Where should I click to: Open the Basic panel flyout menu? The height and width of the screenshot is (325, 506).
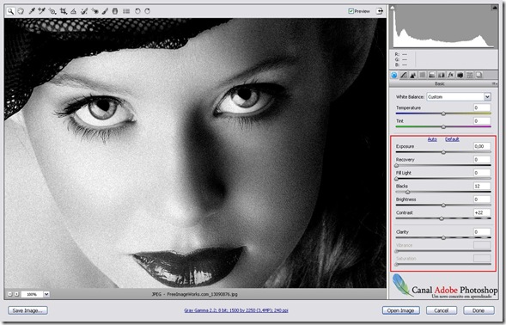click(x=494, y=83)
